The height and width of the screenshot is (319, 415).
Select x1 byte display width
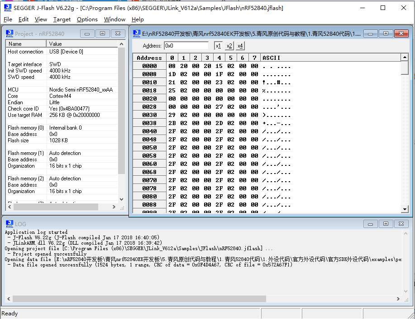click(218, 45)
